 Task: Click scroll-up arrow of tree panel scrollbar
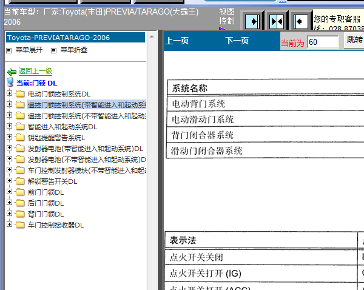pos(152,36)
